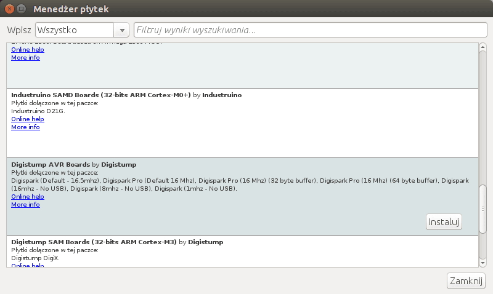
Task: Open the Wszystko type dropdown
Action: tap(81, 30)
